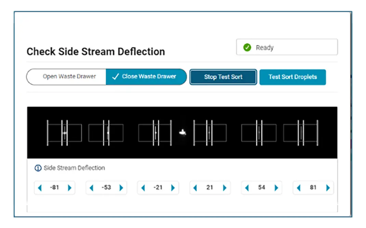The width and height of the screenshot is (366, 228).
Task: Click right arrow of the 81 stepper
Action: (x=328, y=188)
